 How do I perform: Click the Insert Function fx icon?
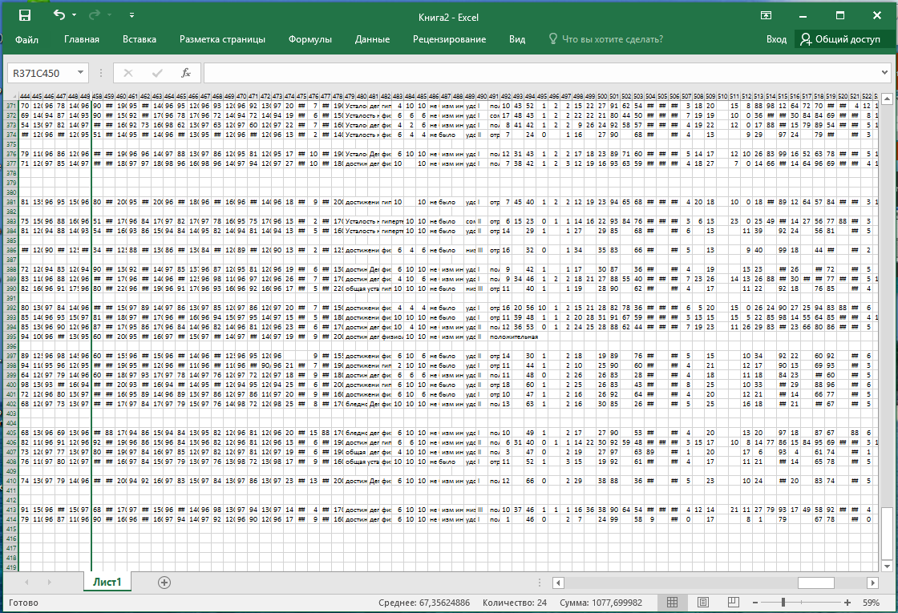(x=186, y=73)
